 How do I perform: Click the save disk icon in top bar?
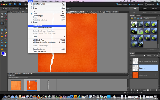coord(15,4)
